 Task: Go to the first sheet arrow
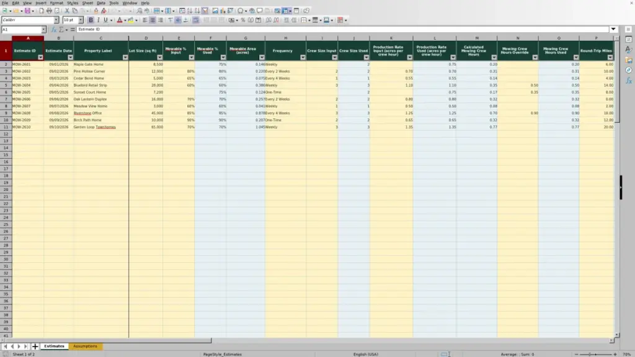pos(5,346)
